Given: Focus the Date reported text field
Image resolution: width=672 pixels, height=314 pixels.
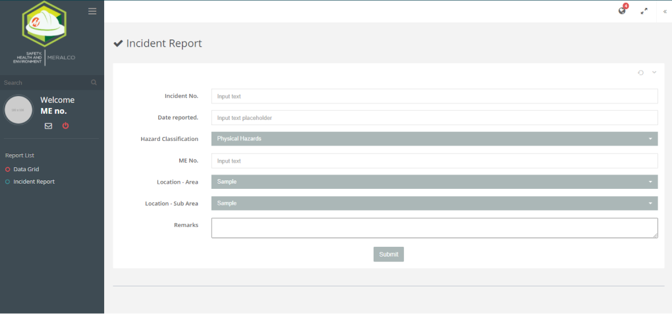Looking at the screenshot, I should click(x=434, y=118).
